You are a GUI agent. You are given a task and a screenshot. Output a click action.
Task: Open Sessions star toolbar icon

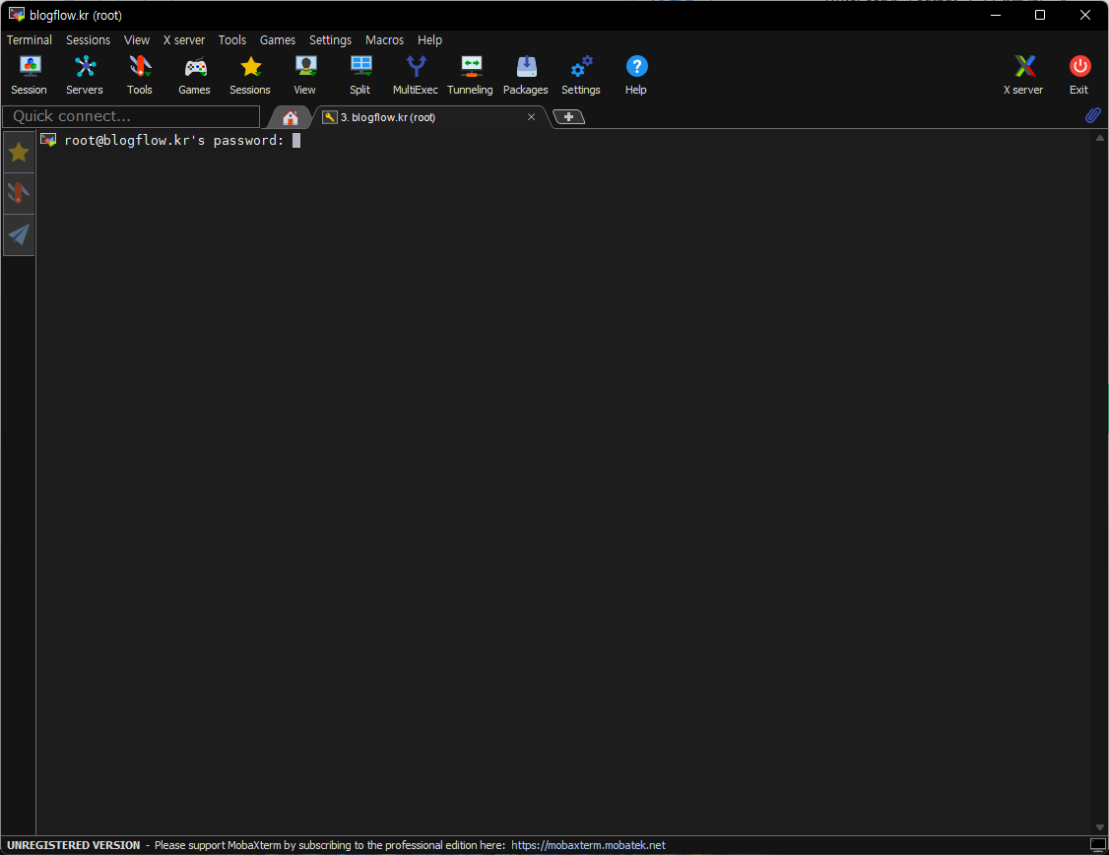pos(249,75)
